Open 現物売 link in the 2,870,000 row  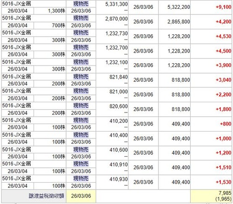tap(81, 18)
